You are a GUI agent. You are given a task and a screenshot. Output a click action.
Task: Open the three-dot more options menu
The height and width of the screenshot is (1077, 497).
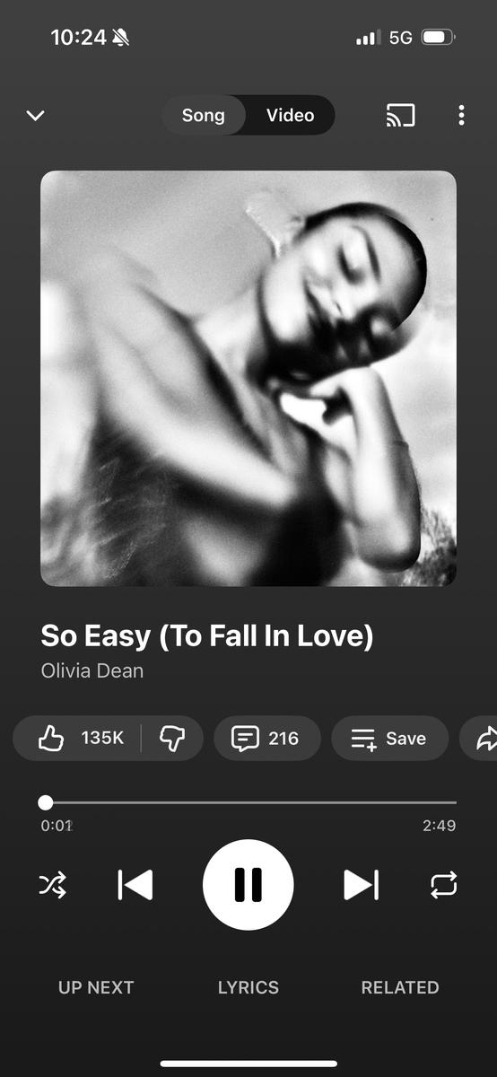pos(461,115)
